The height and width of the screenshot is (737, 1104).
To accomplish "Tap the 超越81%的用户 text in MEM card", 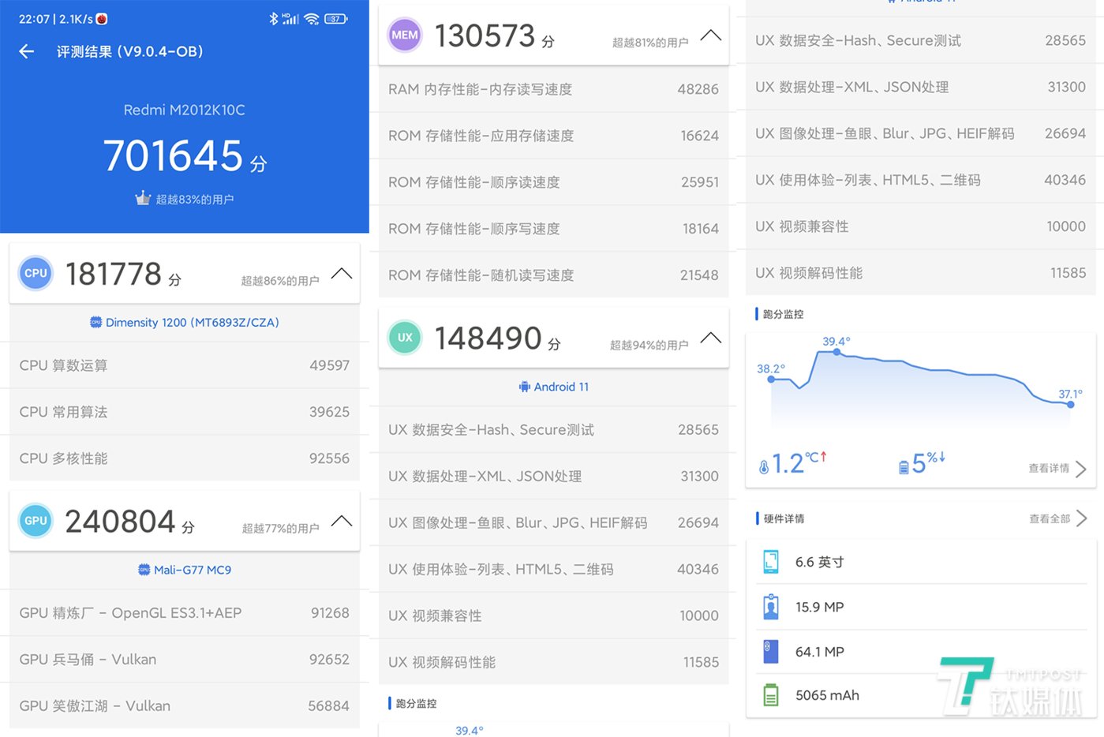I will pyautogui.click(x=650, y=43).
